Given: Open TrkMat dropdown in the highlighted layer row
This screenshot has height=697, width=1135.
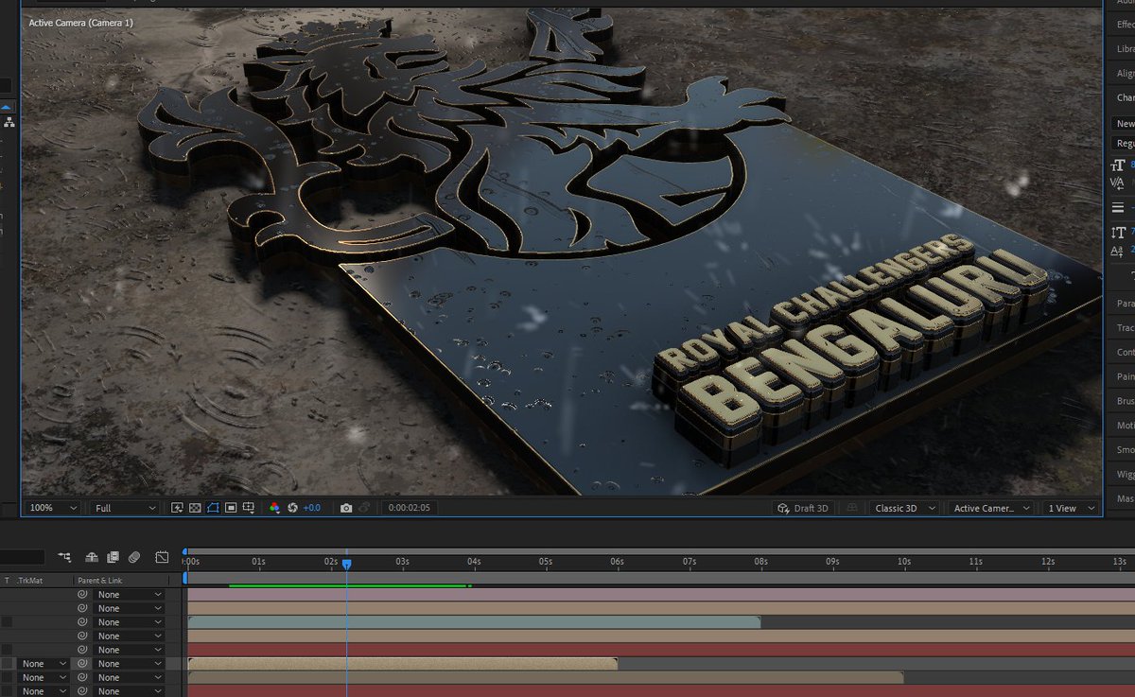Looking at the screenshot, I should 44,664.
